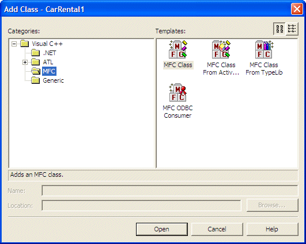This screenshot has height=244, width=306.
Task: Click into the Name text field
Action: click(170, 191)
